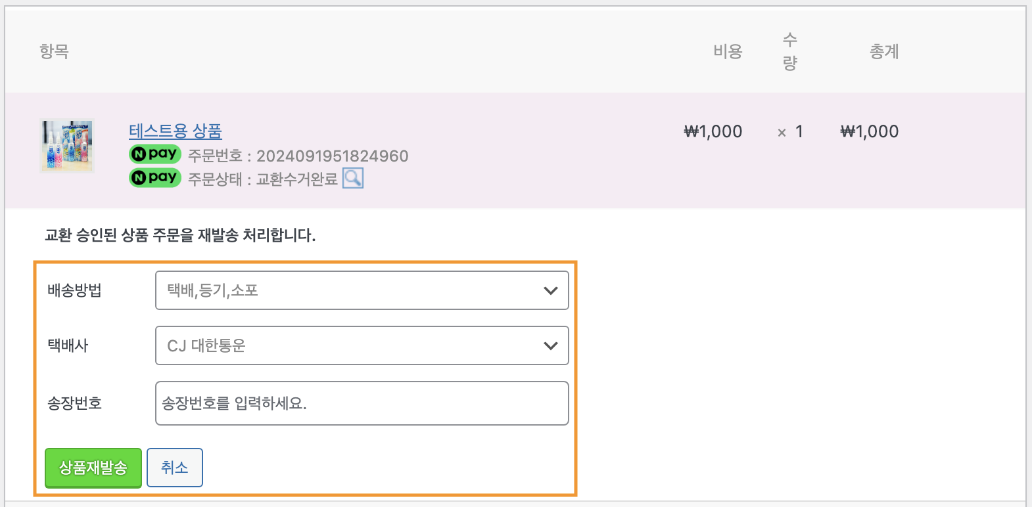Image resolution: width=1032 pixels, height=507 pixels.
Task: Click the 총계 column header
Action: 884,51
